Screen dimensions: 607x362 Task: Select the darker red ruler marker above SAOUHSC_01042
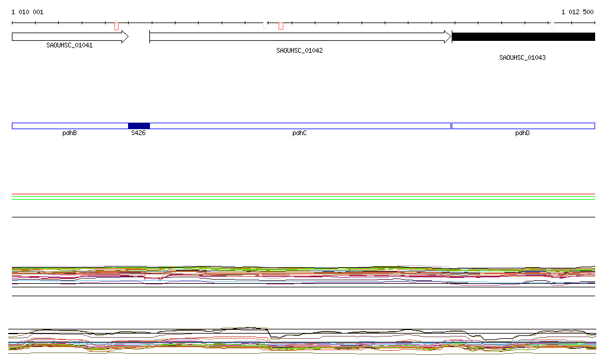pyautogui.click(x=280, y=25)
